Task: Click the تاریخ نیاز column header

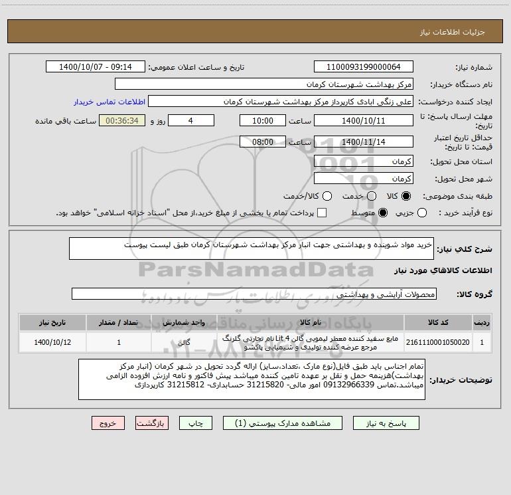Action: click(x=52, y=322)
